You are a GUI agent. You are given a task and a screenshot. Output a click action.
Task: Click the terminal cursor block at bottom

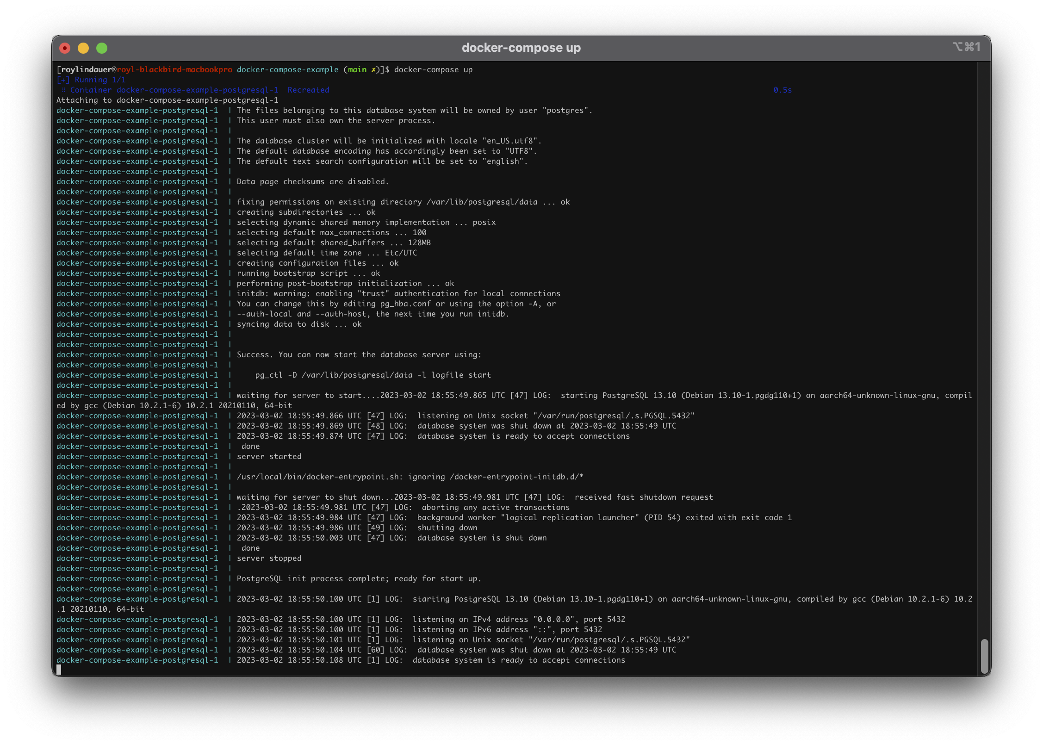click(59, 670)
